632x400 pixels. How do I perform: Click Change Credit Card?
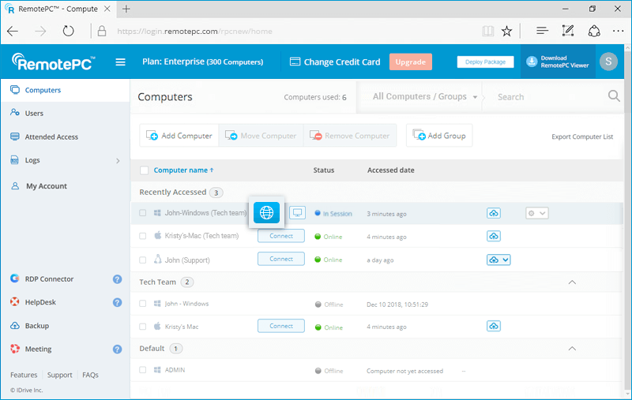click(335, 62)
